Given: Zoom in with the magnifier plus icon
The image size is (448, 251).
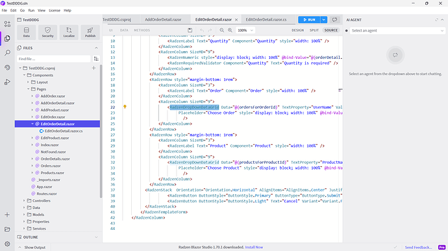Looking at the screenshot, I should tap(230, 30).
